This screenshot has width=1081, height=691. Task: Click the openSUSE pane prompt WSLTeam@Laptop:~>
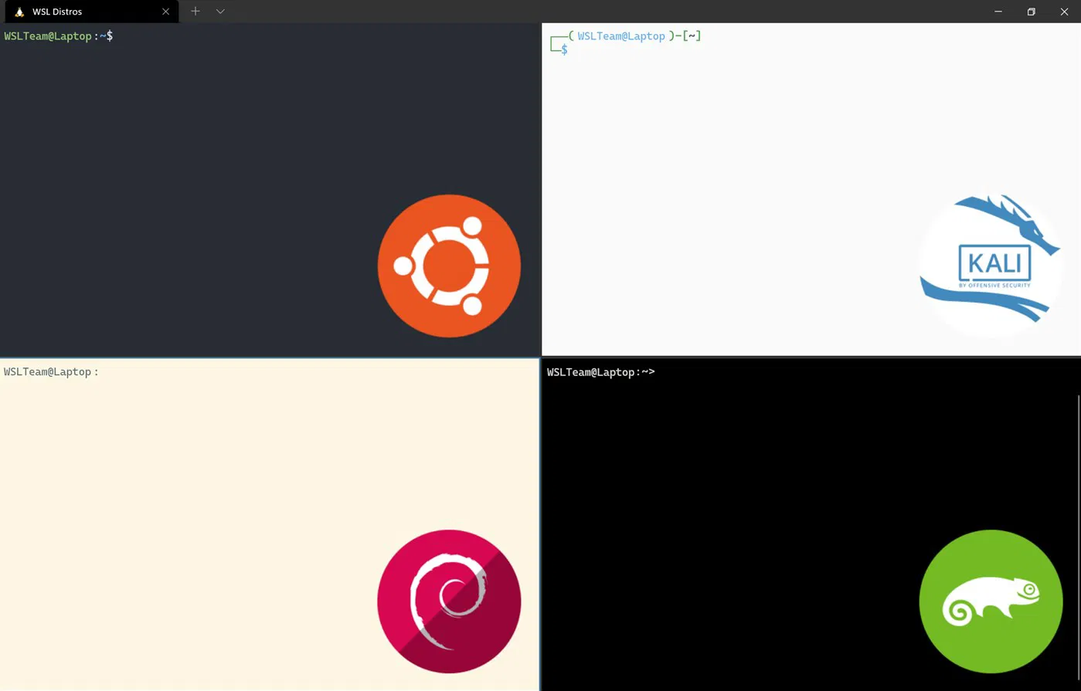pos(601,372)
